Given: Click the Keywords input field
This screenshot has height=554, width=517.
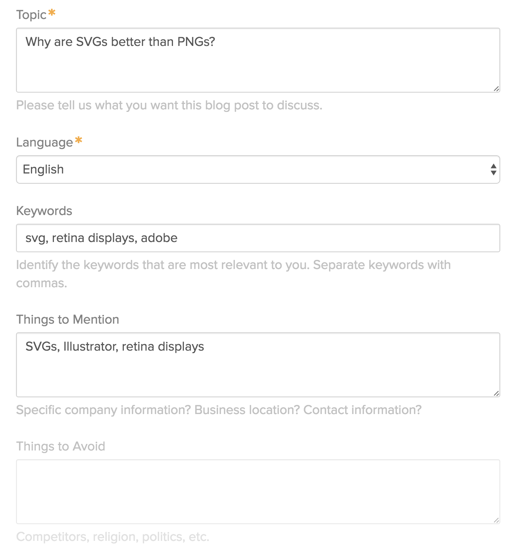Looking at the screenshot, I should [x=258, y=238].
